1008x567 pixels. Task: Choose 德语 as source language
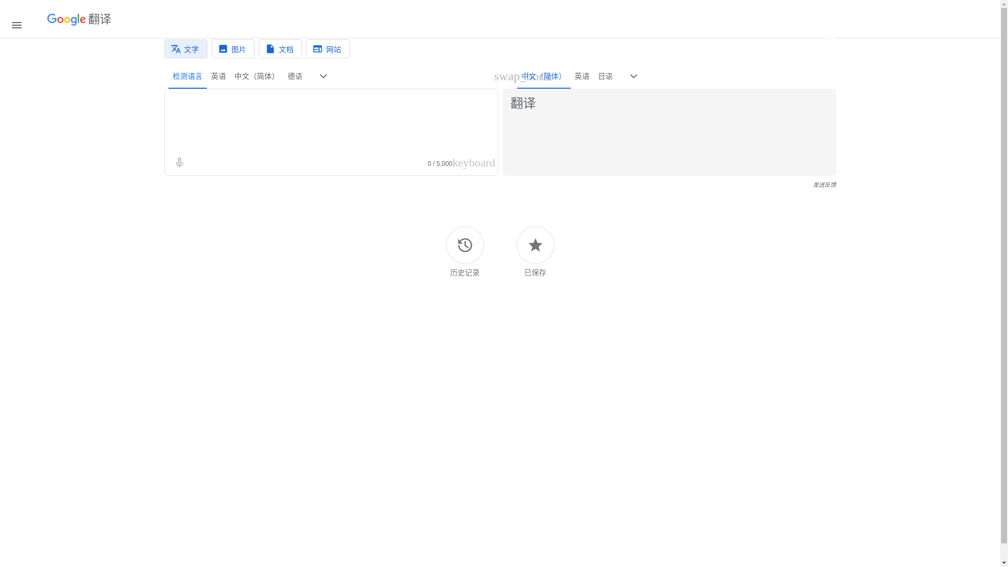coord(295,77)
